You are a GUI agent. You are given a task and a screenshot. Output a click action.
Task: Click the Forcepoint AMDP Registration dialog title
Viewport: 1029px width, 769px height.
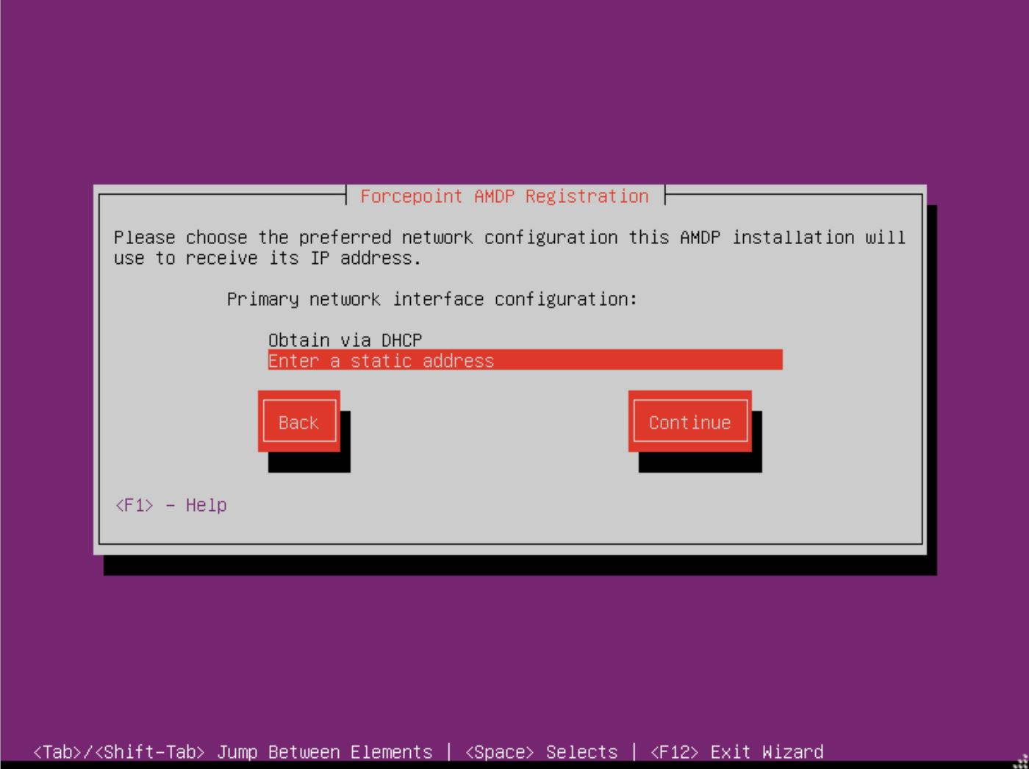coord(504,196)
